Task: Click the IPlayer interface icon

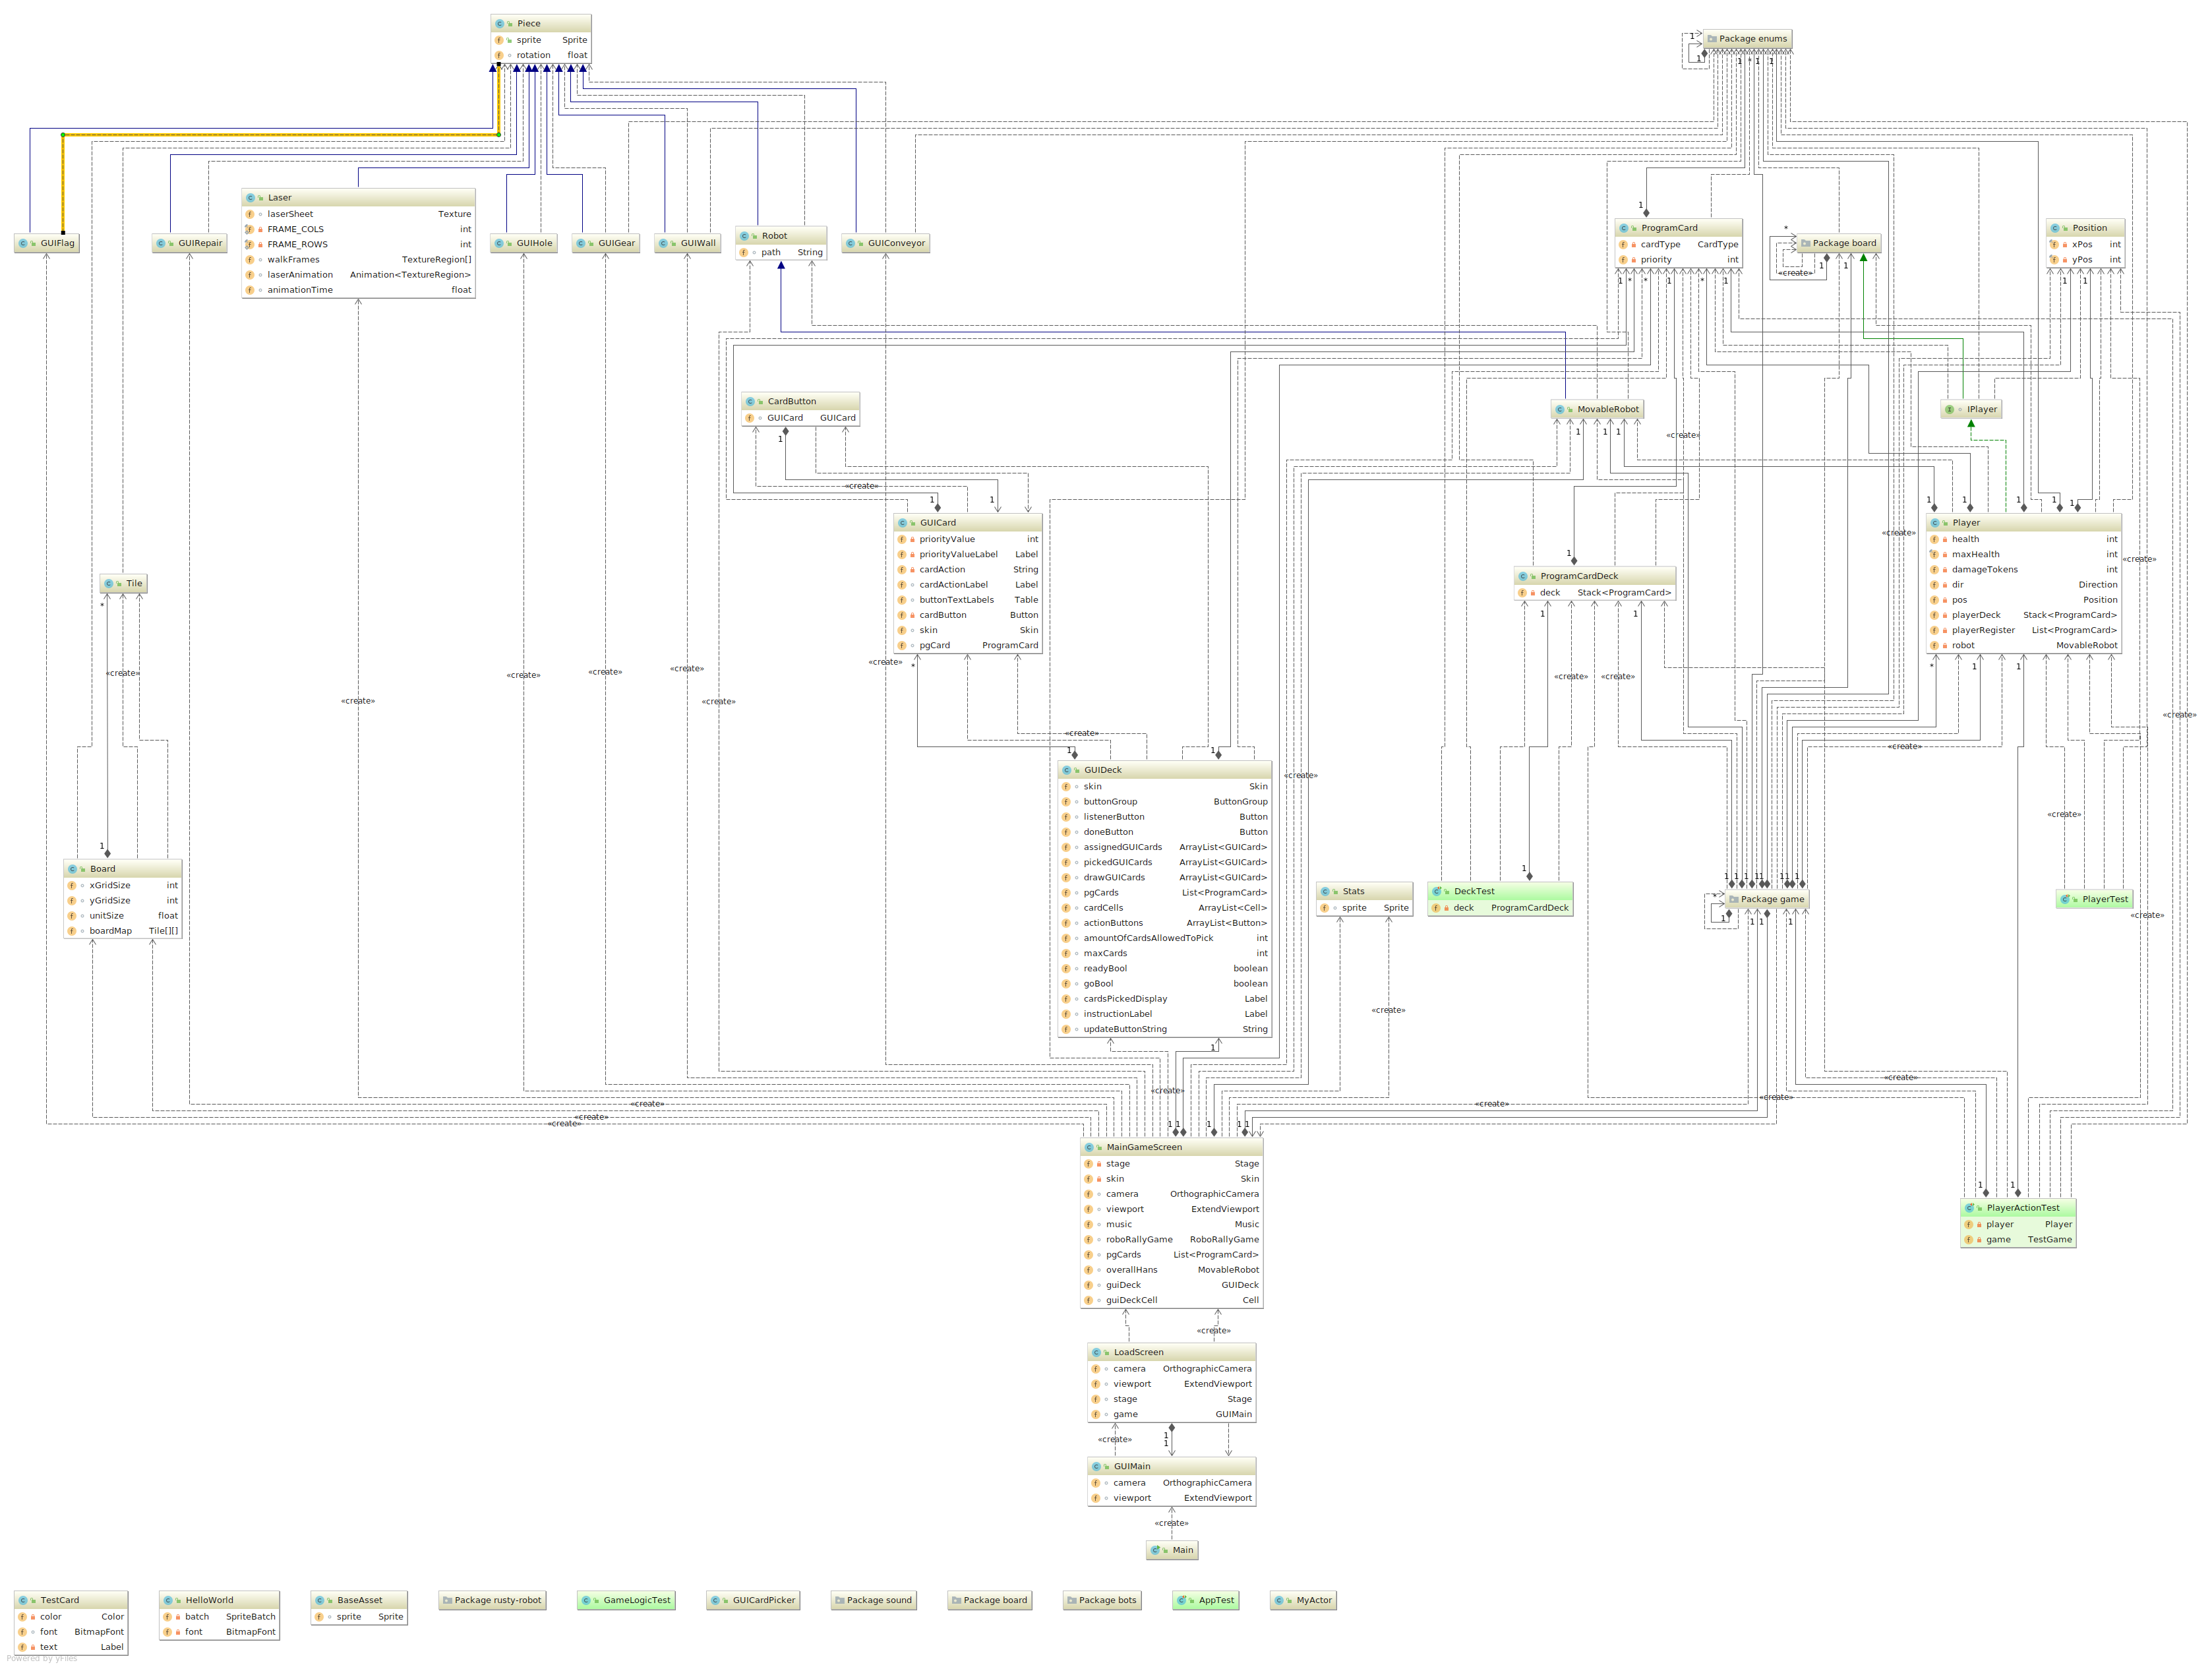Action: coord(1950,409)
